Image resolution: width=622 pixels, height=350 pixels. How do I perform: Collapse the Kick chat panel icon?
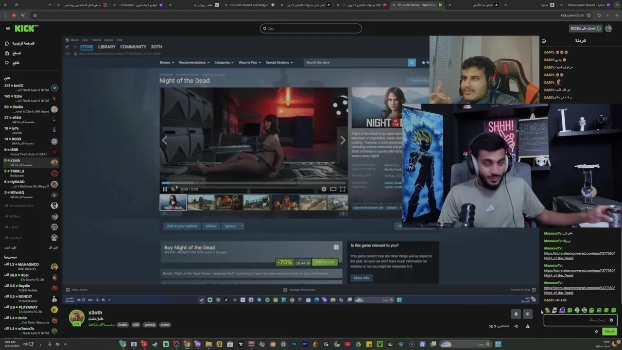click(x=544, y=41)
